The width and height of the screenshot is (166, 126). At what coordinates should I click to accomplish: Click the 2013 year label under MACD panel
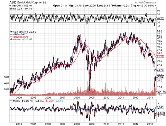(x=150, y=124)
